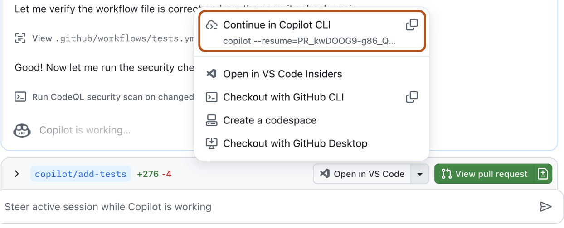Click the terminal icon beside Checkout with GitHub CLI
Viewport: 564px width, 228px height.
pos(211,97)
